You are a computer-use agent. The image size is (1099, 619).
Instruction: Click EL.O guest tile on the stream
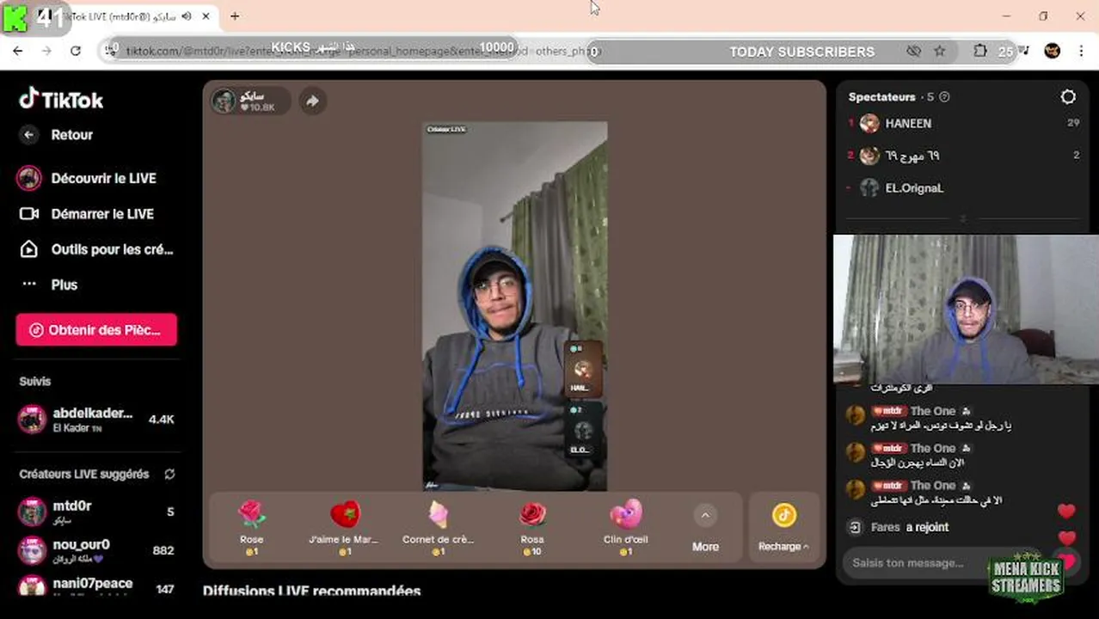click(583, 428)
